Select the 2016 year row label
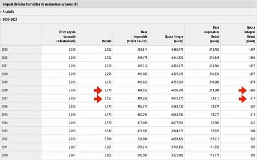This screenshot has height=160, width=257. click(x=5, y=107)
